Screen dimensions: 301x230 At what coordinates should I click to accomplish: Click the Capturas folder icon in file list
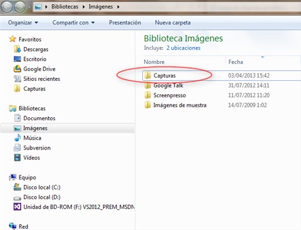coord(148,75)
